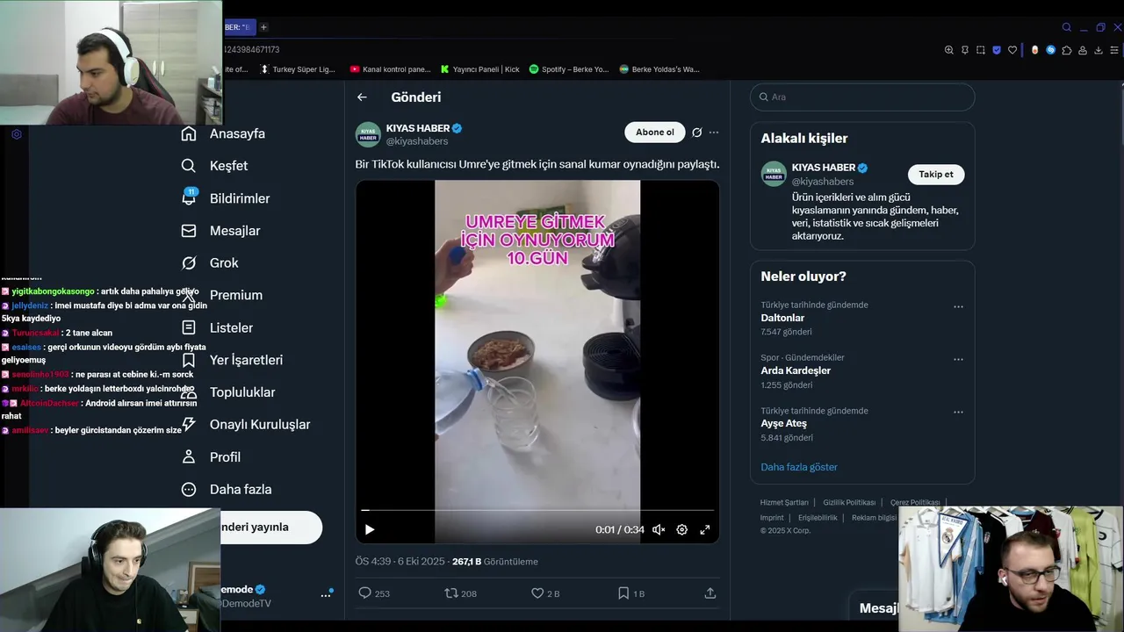Expand the video to fullscreen

[x=704, y=529]
